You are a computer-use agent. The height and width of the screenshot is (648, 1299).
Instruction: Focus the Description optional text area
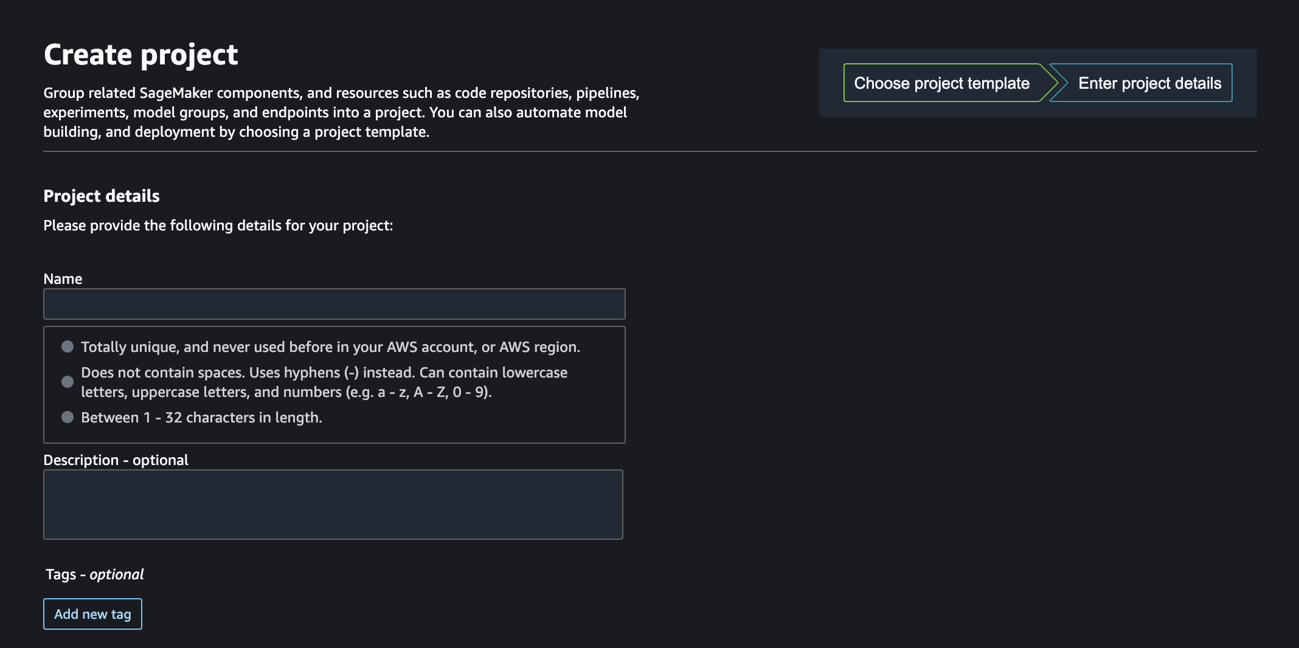pos(333,505)
